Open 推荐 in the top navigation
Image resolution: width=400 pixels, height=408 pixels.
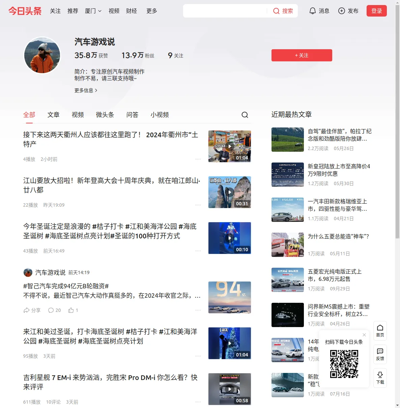click(x=73, y=11)
